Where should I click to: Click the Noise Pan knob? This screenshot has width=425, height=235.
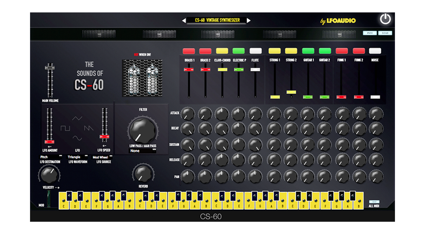tap(376, 177)
